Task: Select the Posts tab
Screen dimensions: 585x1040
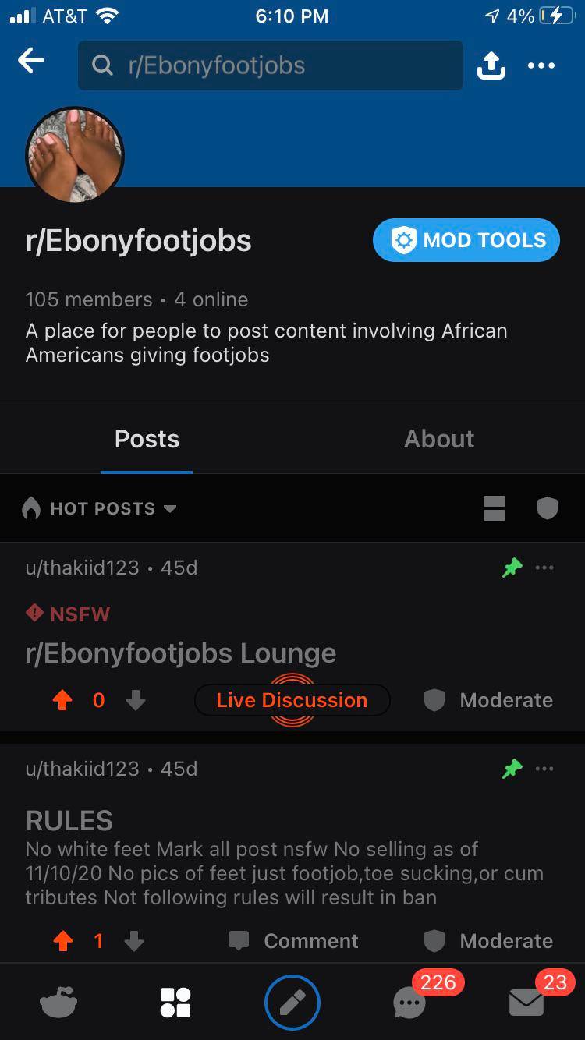Action: point(147,439)
